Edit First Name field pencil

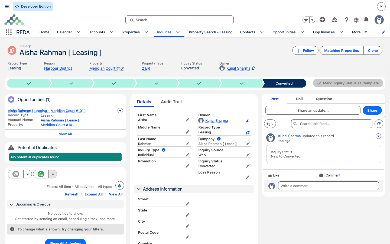(x=187, y=120)
